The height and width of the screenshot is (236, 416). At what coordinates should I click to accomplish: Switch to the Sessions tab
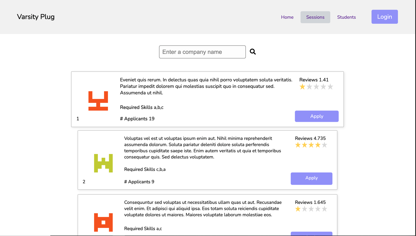315,17
